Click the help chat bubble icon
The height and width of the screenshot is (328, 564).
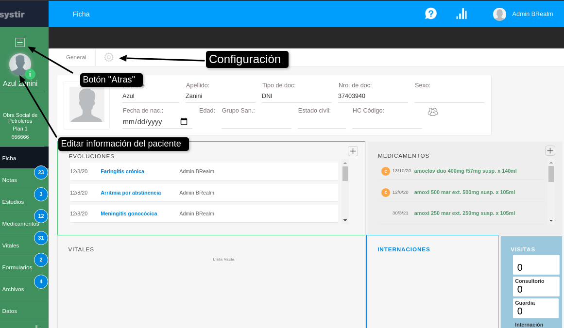430,14
